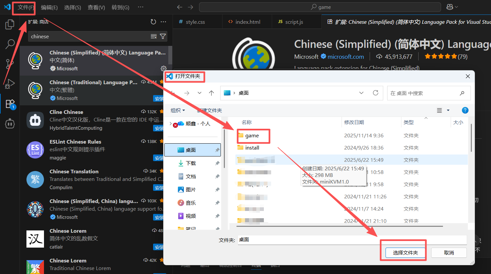Filter extensions with funnel icon
This screenshot has height=274, width=491.
tap(163, 36)
